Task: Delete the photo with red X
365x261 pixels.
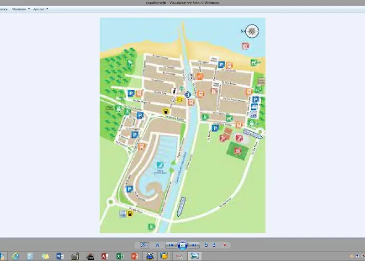Action: tap(225, 245)
